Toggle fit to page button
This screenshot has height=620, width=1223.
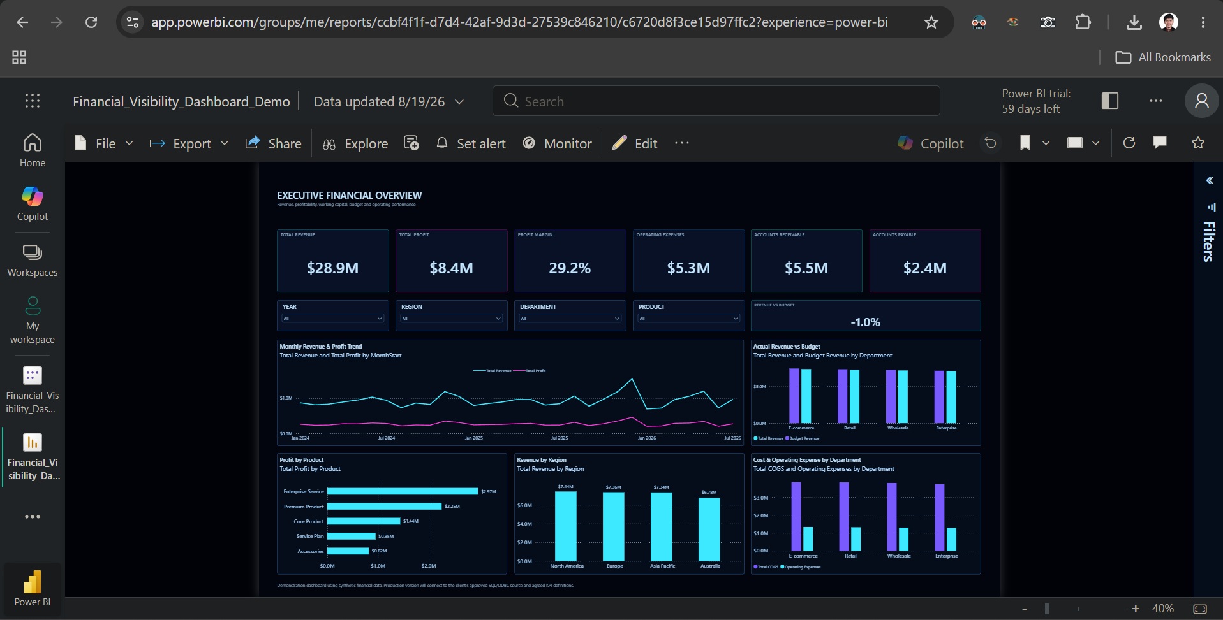(x=1200, y=609)
